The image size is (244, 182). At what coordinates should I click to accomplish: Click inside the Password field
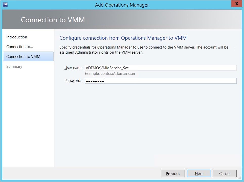pyautogui.click(x=161, y=81)
